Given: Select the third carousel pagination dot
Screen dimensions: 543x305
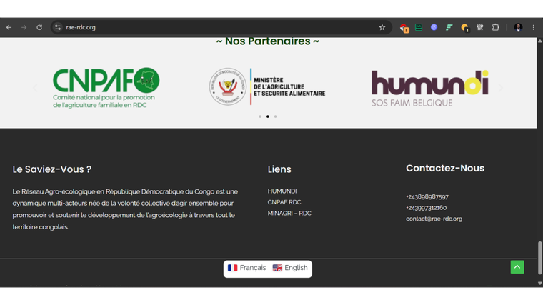Looking at the screenshot, I should tap(275, 116).
